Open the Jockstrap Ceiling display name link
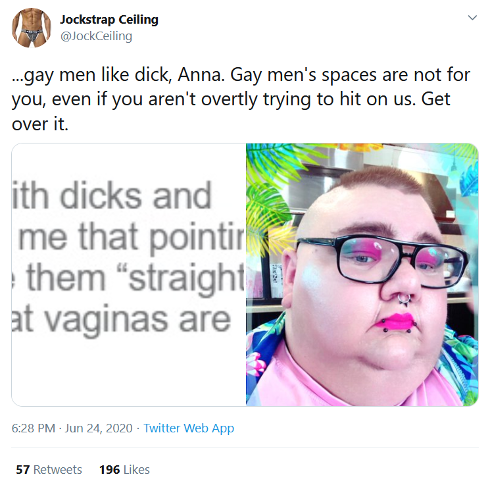Screen dimensions: 490x487 click(109, 19)
